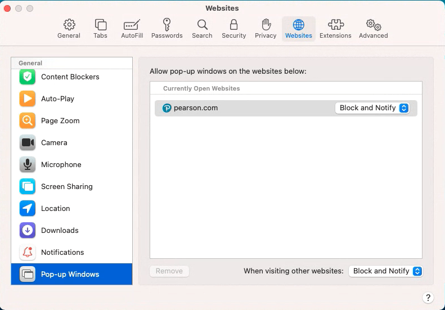
Task: Select Notifications label in the sidebar
Action: pos(62,253)
